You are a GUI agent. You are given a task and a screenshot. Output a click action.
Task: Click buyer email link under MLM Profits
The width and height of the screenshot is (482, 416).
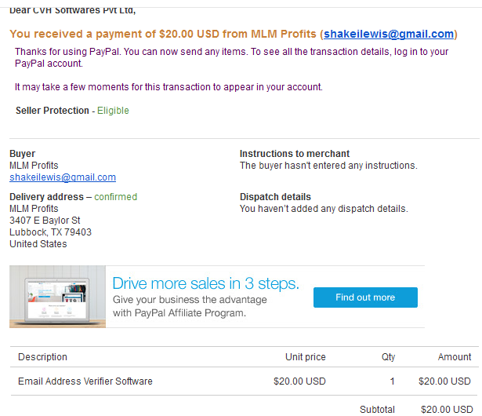click(x=63, y=177)
